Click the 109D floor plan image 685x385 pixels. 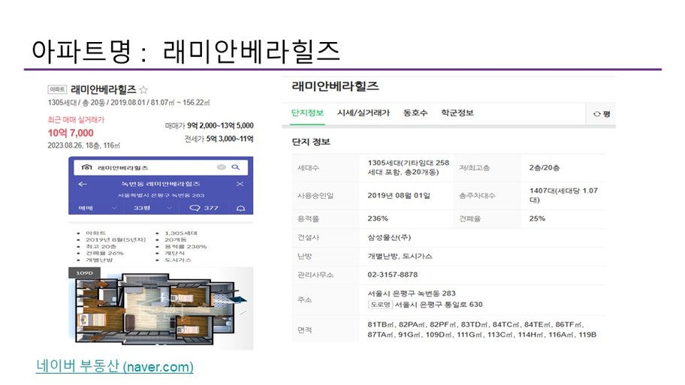[x=161, y=308]
